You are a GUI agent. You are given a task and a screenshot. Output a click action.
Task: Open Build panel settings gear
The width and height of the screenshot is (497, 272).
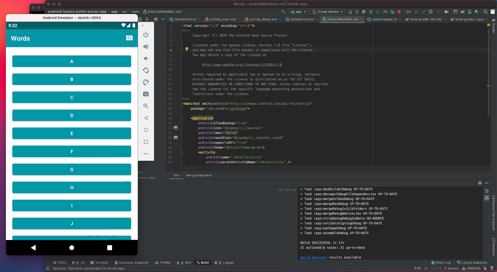coord(480,183)
